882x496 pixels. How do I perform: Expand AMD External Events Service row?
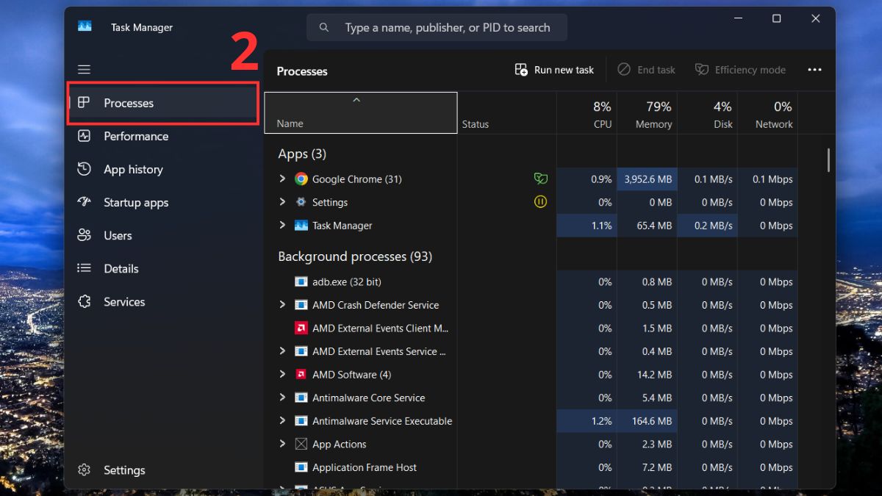pyautogui.click(x=282, y=351)
